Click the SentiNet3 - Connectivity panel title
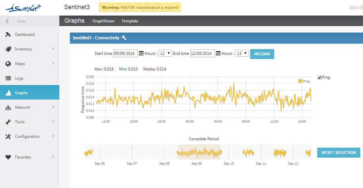Viewport: 363px width, 188px height. pos(96,38)
